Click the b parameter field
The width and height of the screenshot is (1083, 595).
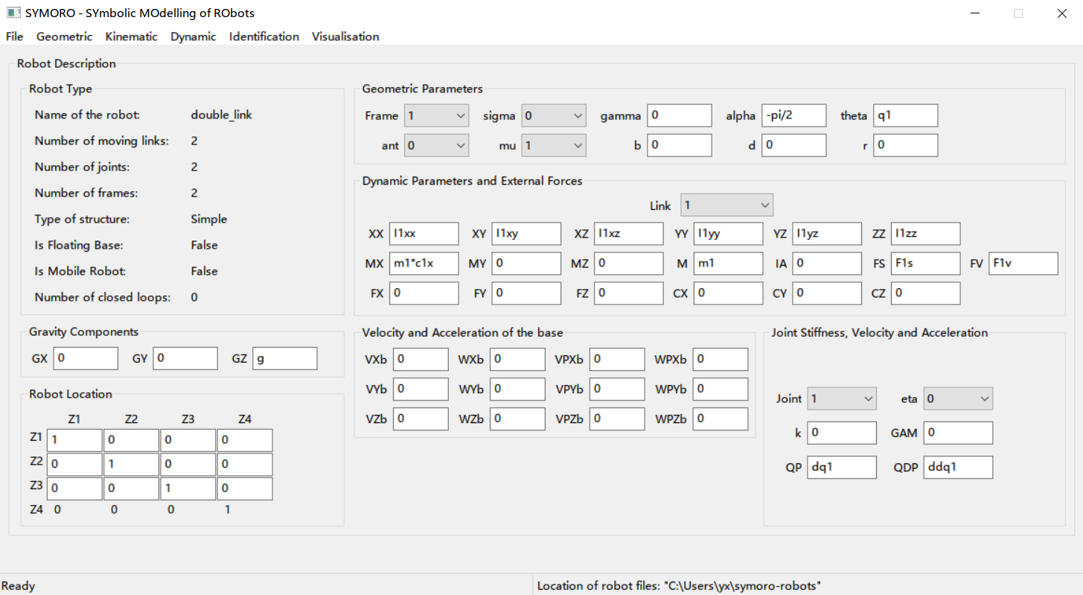(680, 145)
